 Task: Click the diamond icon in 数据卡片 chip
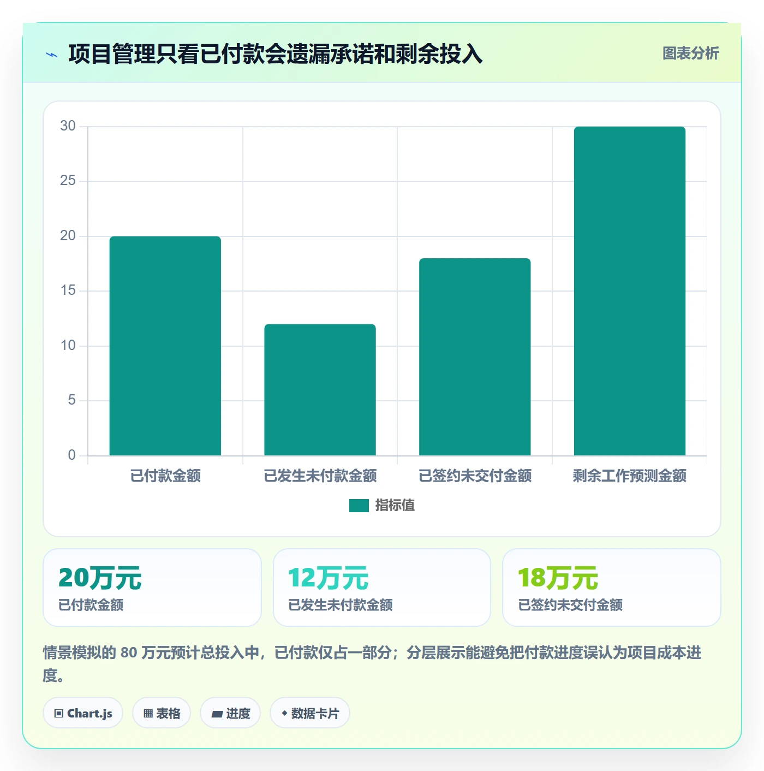pos(284,713)
